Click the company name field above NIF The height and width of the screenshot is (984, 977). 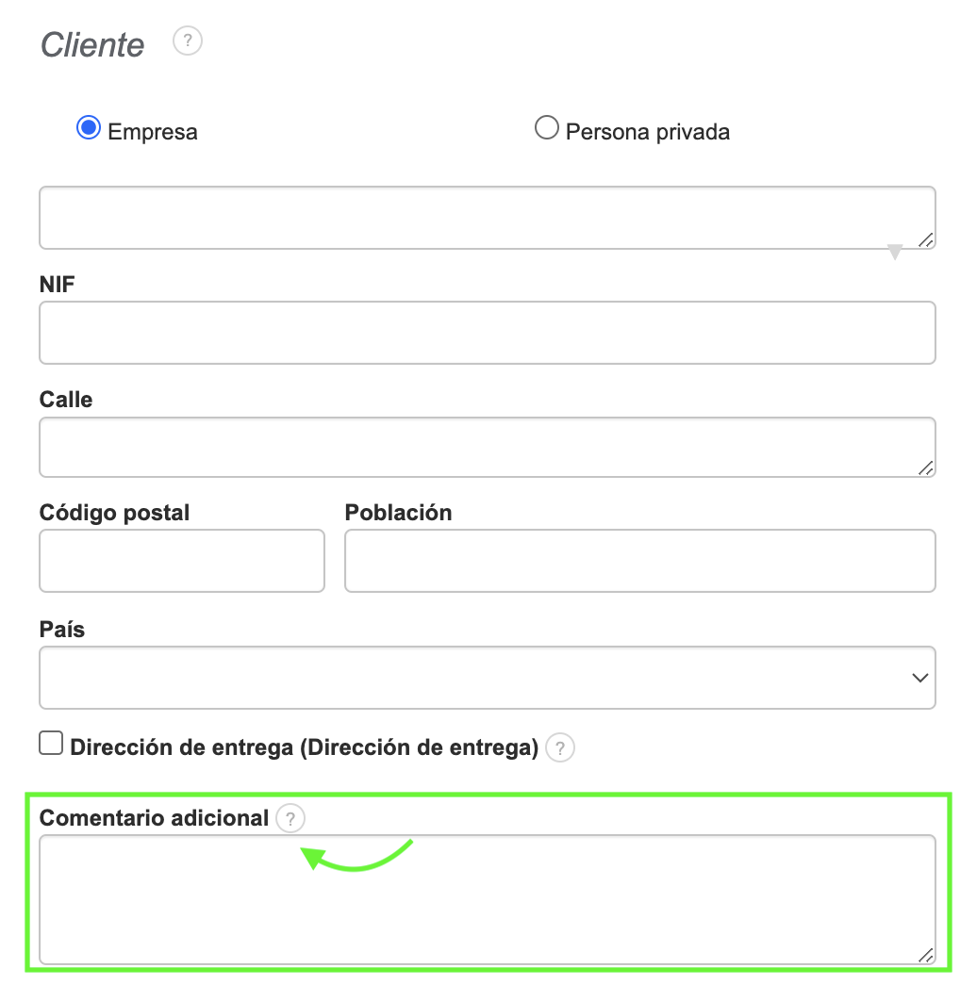487,218
